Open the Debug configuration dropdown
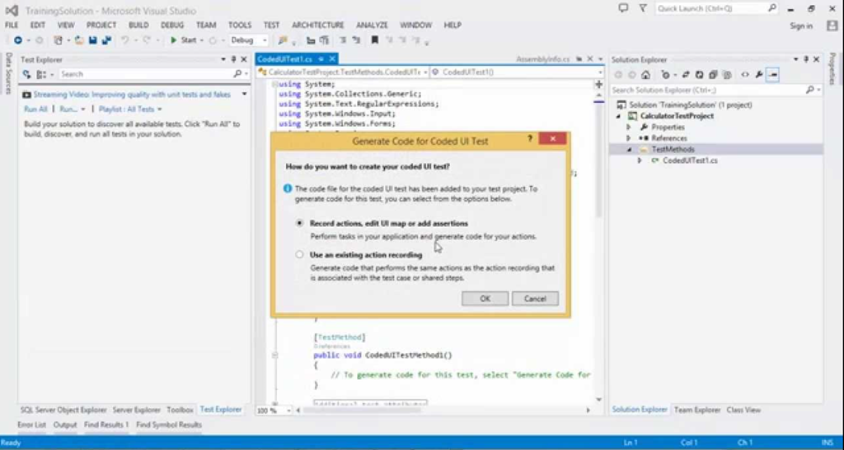Viewport: 844px width, 450px height. [265, 39]
